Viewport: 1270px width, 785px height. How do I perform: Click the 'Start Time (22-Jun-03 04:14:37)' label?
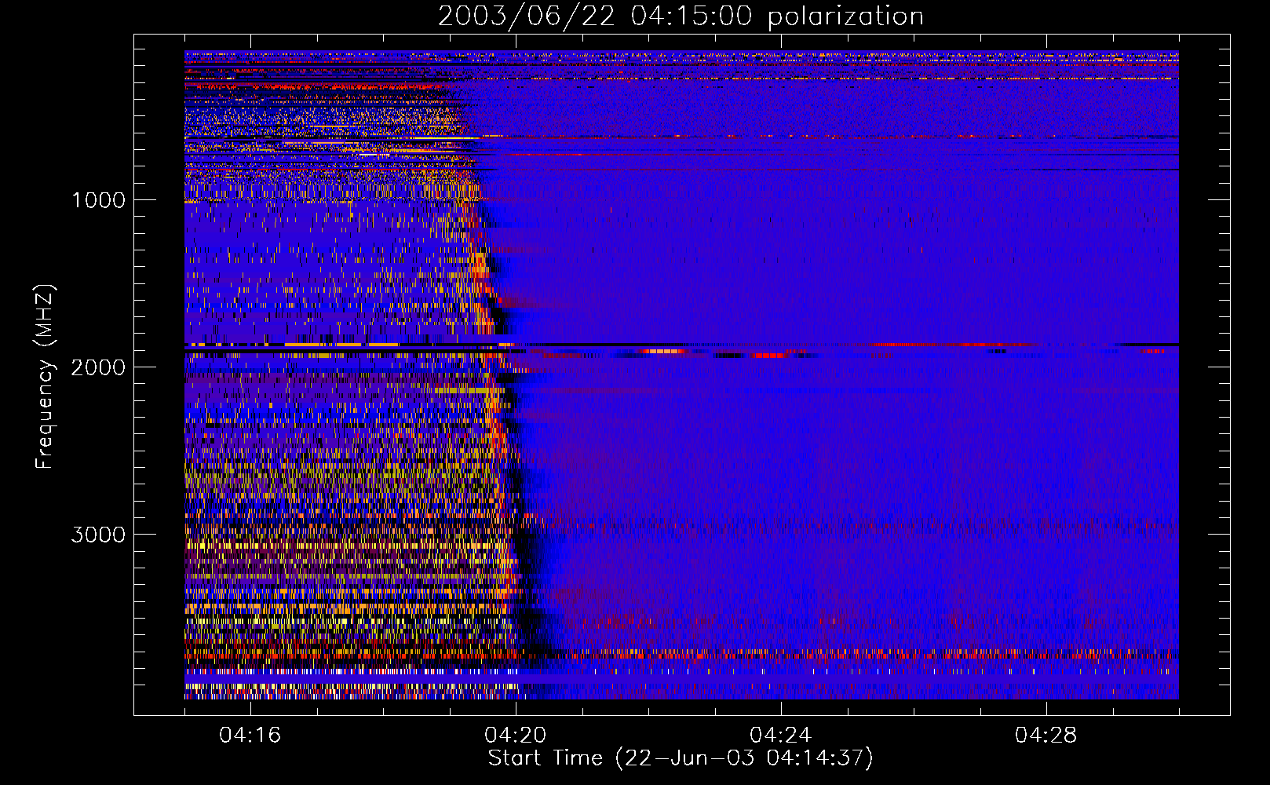click(681, 758)
